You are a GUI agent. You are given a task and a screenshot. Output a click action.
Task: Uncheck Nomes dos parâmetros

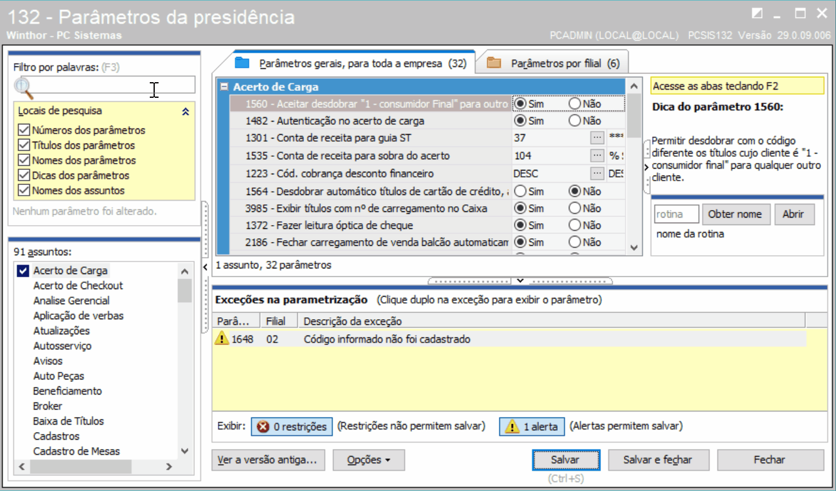pyautogui.click(x=24, y=161)
